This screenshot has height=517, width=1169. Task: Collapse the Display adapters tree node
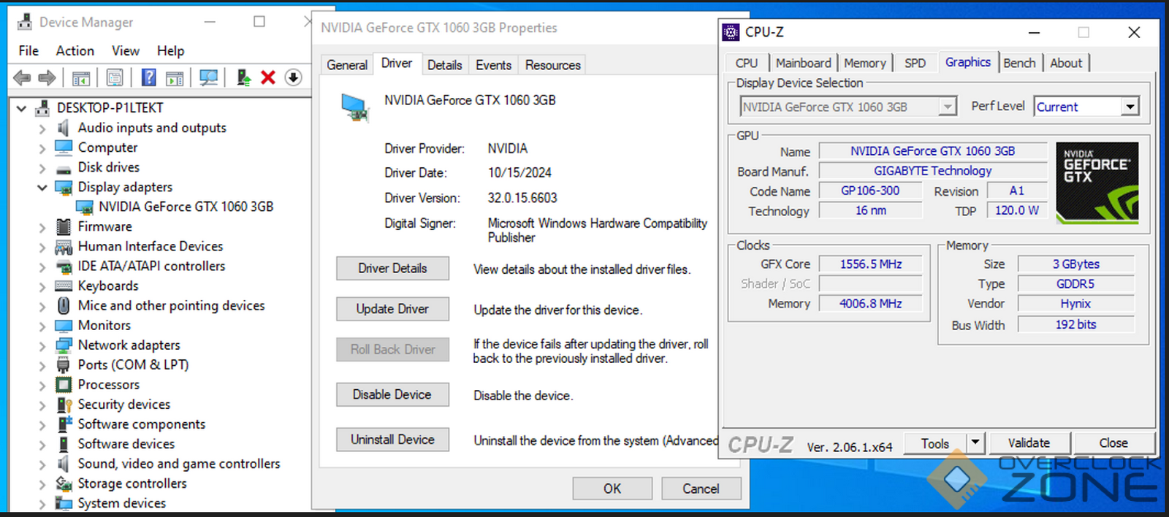42,188
